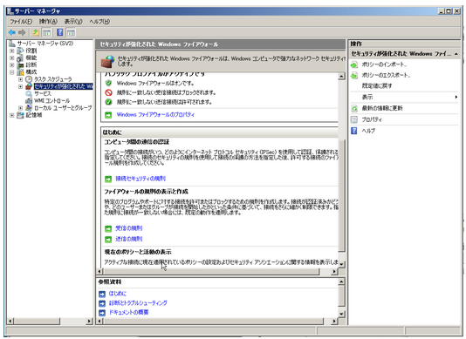Click the 役割 node icon
Image resolution: width=466 pixels, height=339 pixels.
tap(20, 51)
